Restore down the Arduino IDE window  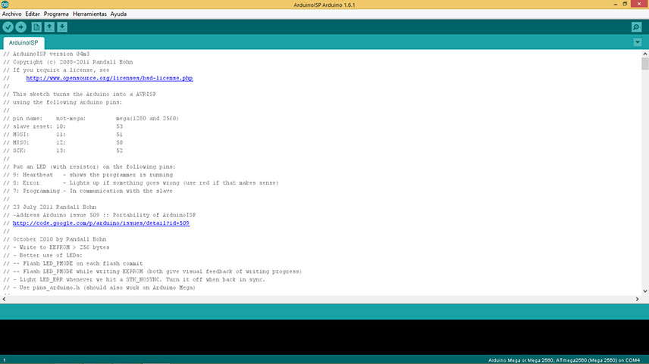[625, 4]
